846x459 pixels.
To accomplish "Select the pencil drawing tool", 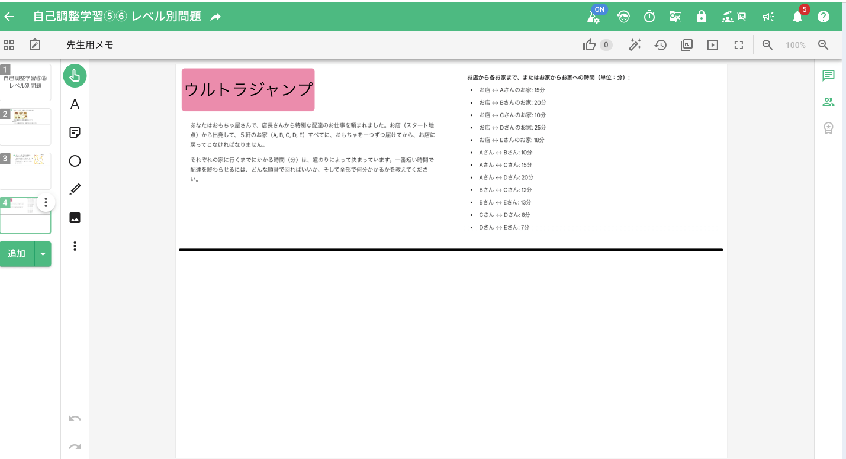I will (x=75, y=189).
